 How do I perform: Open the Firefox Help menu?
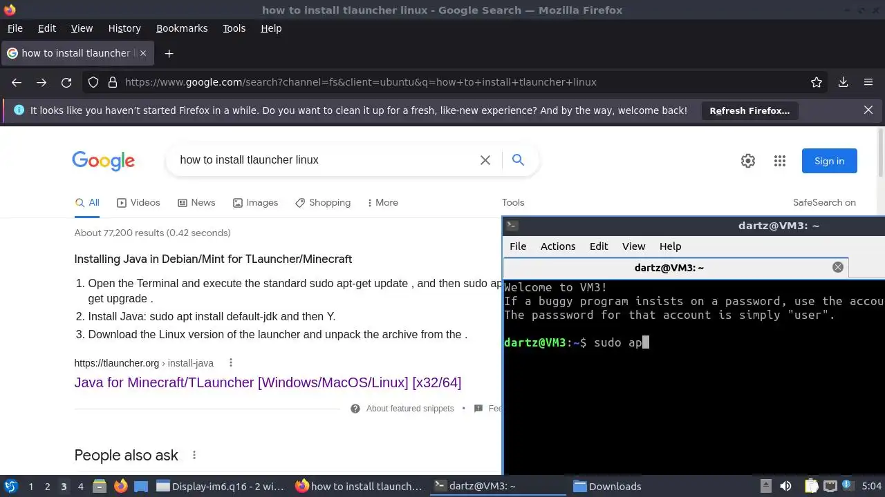[x=271, y=28]
